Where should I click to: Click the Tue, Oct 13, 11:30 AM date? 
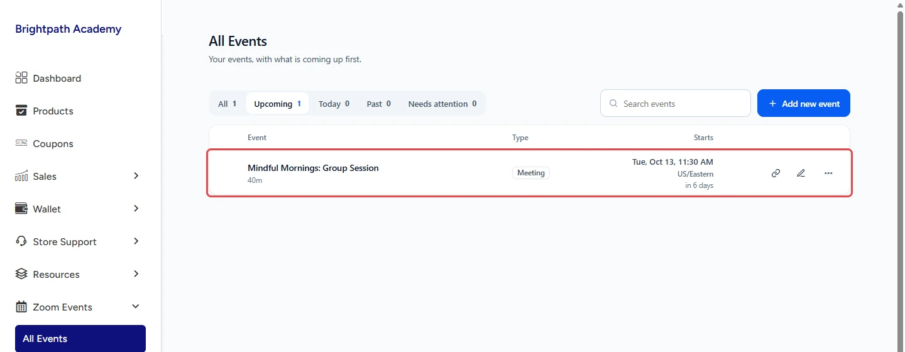click(672, 162)
